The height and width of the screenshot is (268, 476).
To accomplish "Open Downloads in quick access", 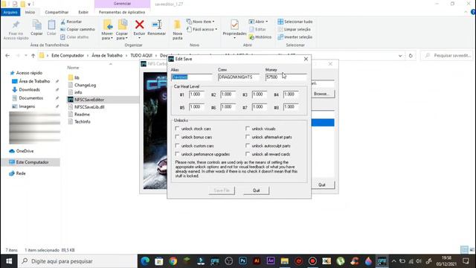I will point(29,89).
